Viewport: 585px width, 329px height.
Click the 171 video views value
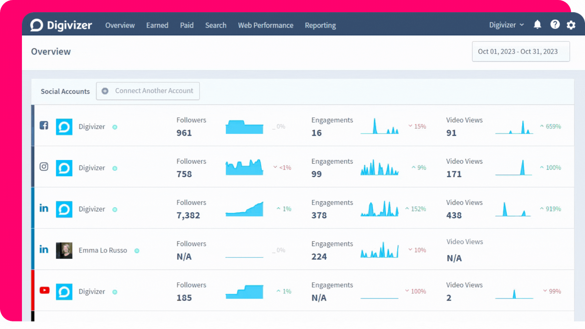coord(454,174)
